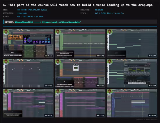Screen dimensions: 160x123
Task: Select the resolution value 1920x1080
Action: point(22,13)
